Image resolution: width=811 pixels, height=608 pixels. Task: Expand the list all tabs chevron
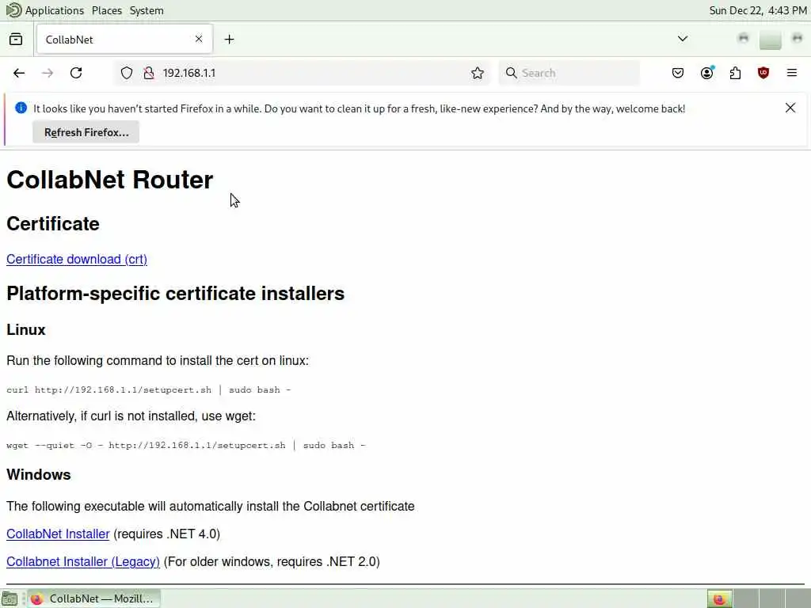[682, 39]
